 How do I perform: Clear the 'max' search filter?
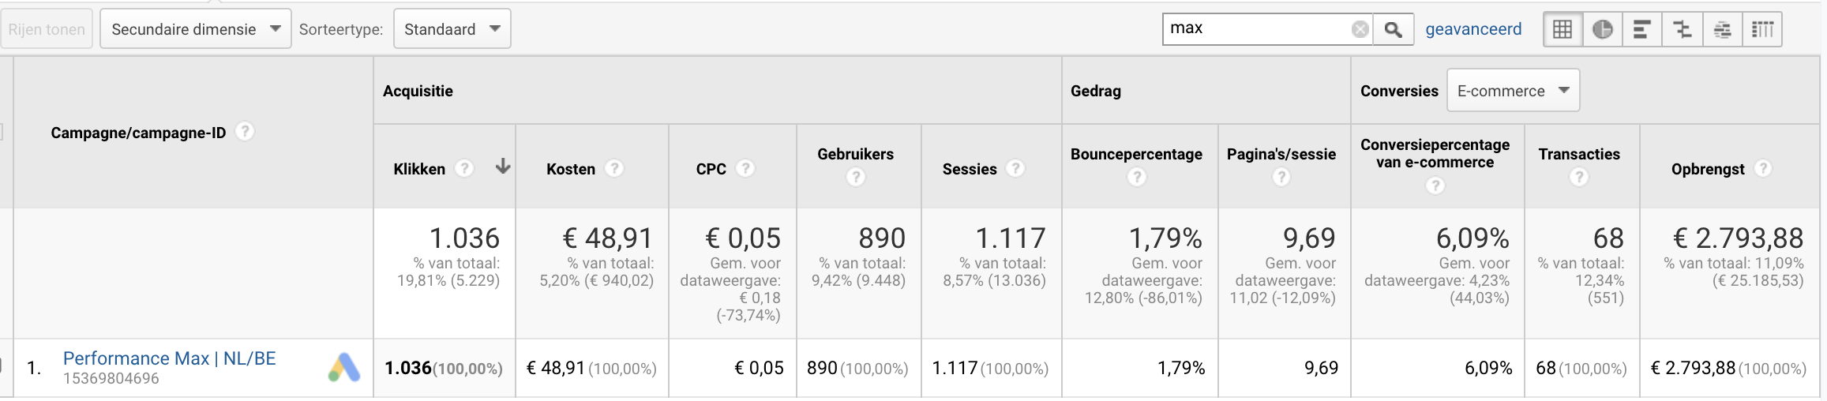click(1360, 29)
